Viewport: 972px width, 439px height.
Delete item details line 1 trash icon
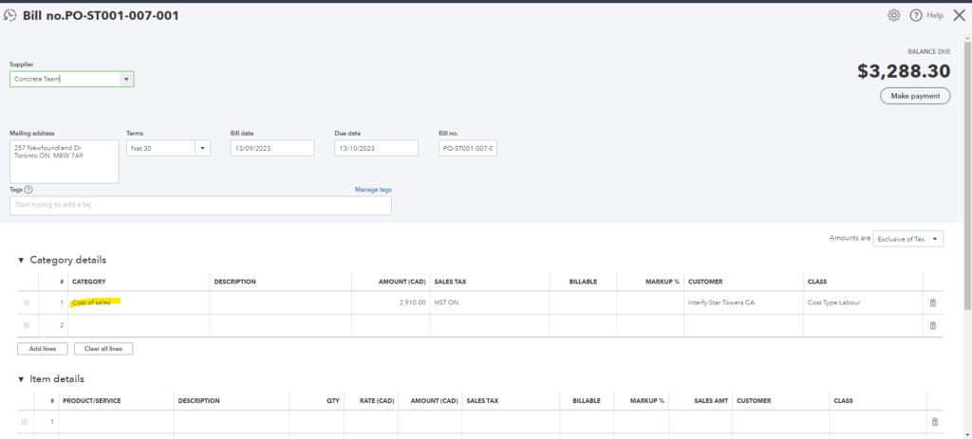point(934,422)
